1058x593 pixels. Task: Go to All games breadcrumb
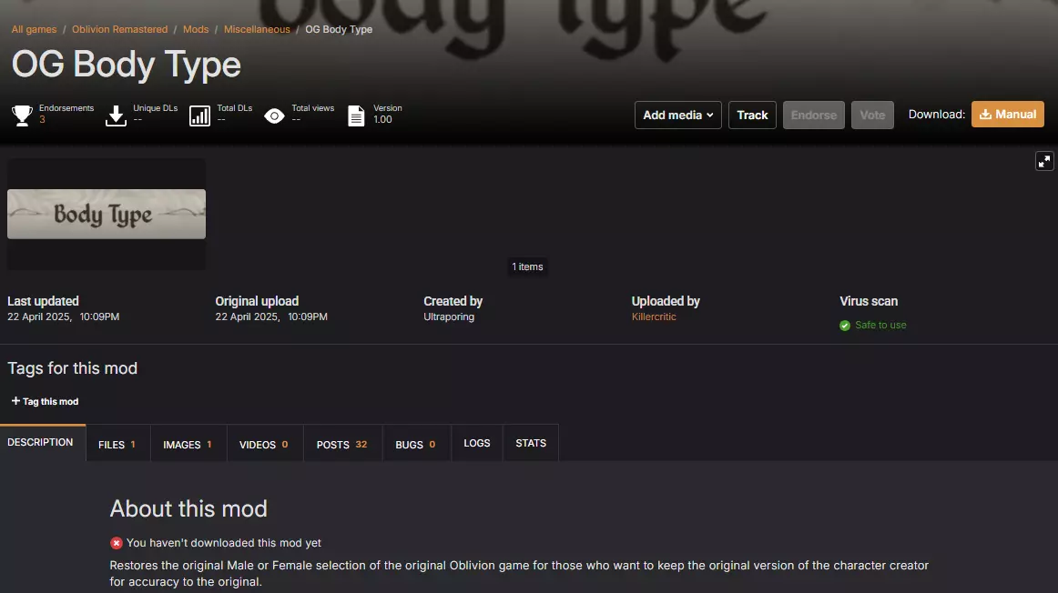click(x=34, y=30)
